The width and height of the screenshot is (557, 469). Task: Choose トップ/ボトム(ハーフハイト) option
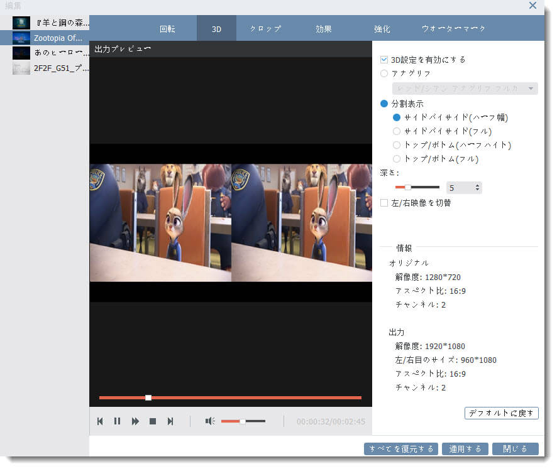click(397, 145)
